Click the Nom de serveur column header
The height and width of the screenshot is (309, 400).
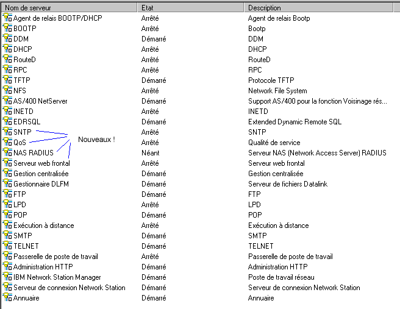click(x=69, y=8)
